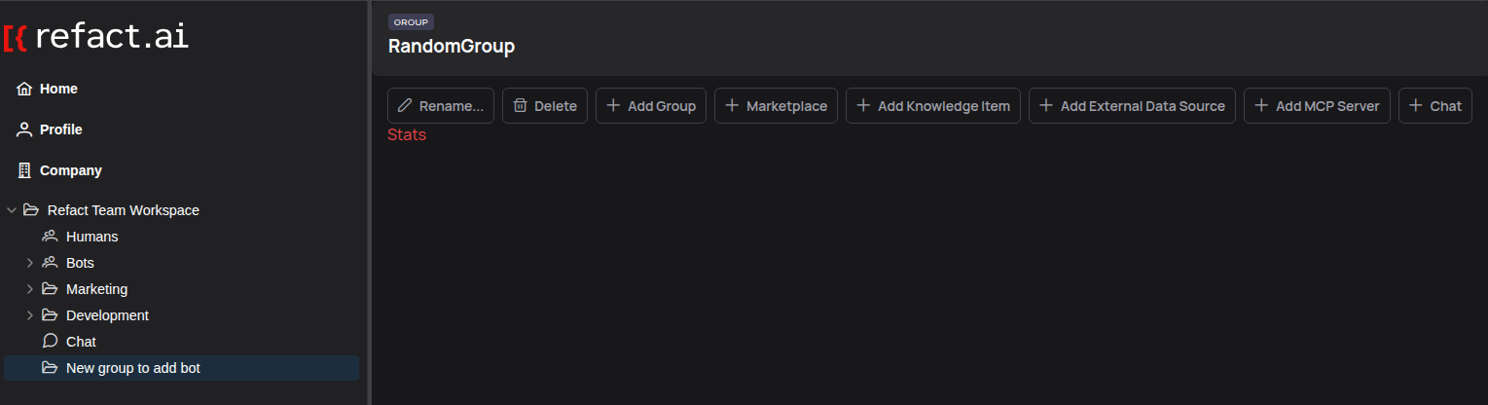Select Refact Team Workspace in the tree
Image resolution: width=1488 pixels, height=405 pixels.
click(x=124, y=210)
